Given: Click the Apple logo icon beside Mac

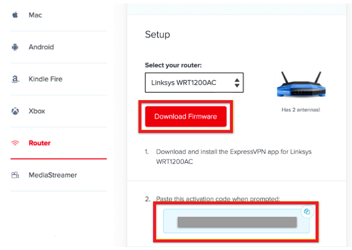Looking at the screenshot, I should coord(15,15).
